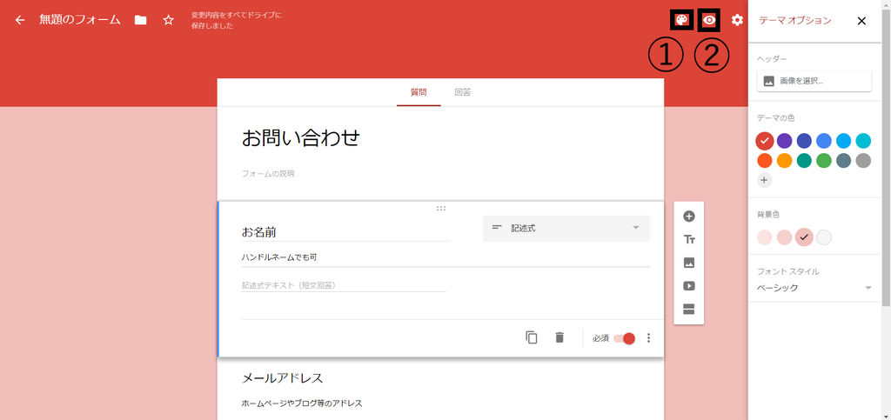Choose the checked darker pink background
This screenshot has height=420, width=891.
804,237
